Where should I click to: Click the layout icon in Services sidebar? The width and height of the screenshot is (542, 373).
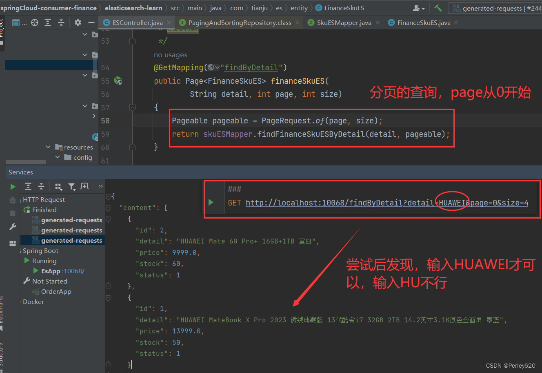pyautogui.click(x=13, y=243)
